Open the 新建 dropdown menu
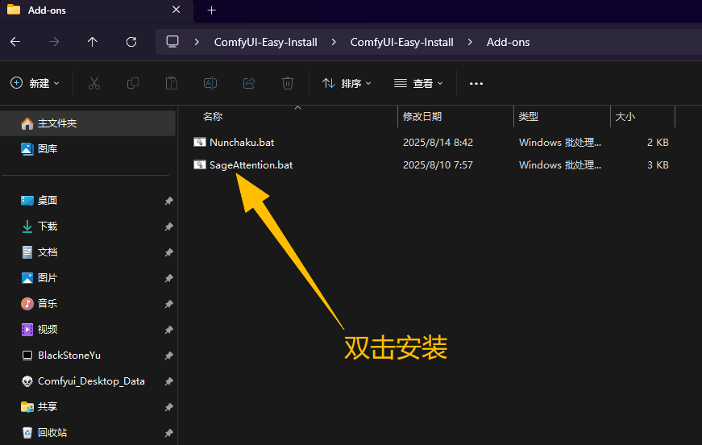The image size is (702, 445). point(35,83)
